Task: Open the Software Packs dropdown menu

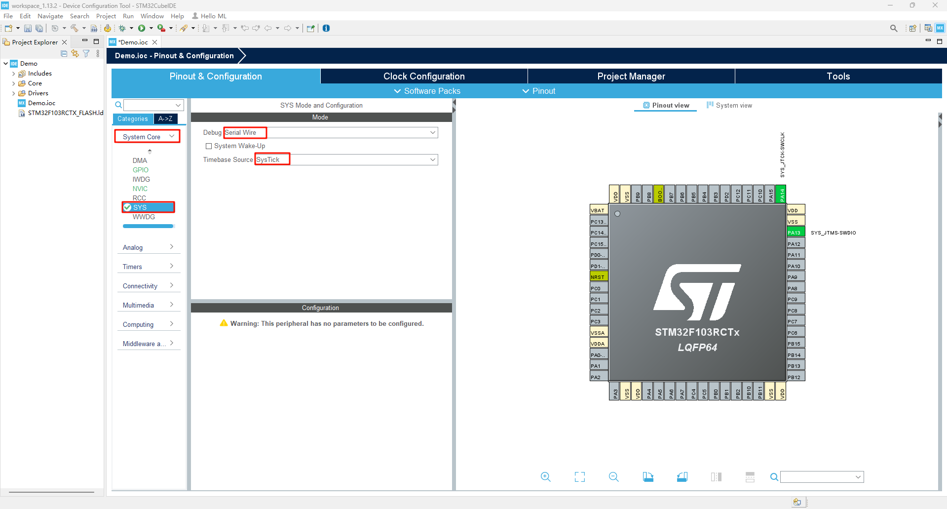Action: [427, 91]
